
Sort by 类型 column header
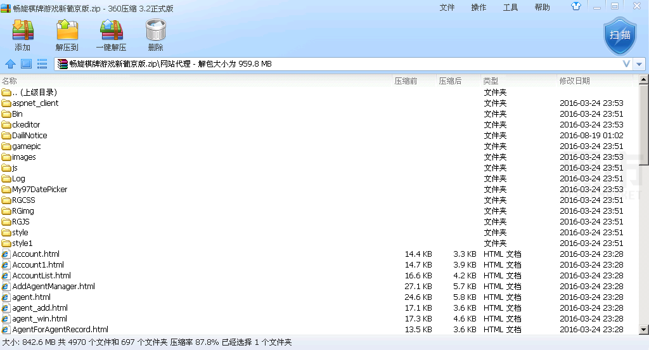coord(518,81)
